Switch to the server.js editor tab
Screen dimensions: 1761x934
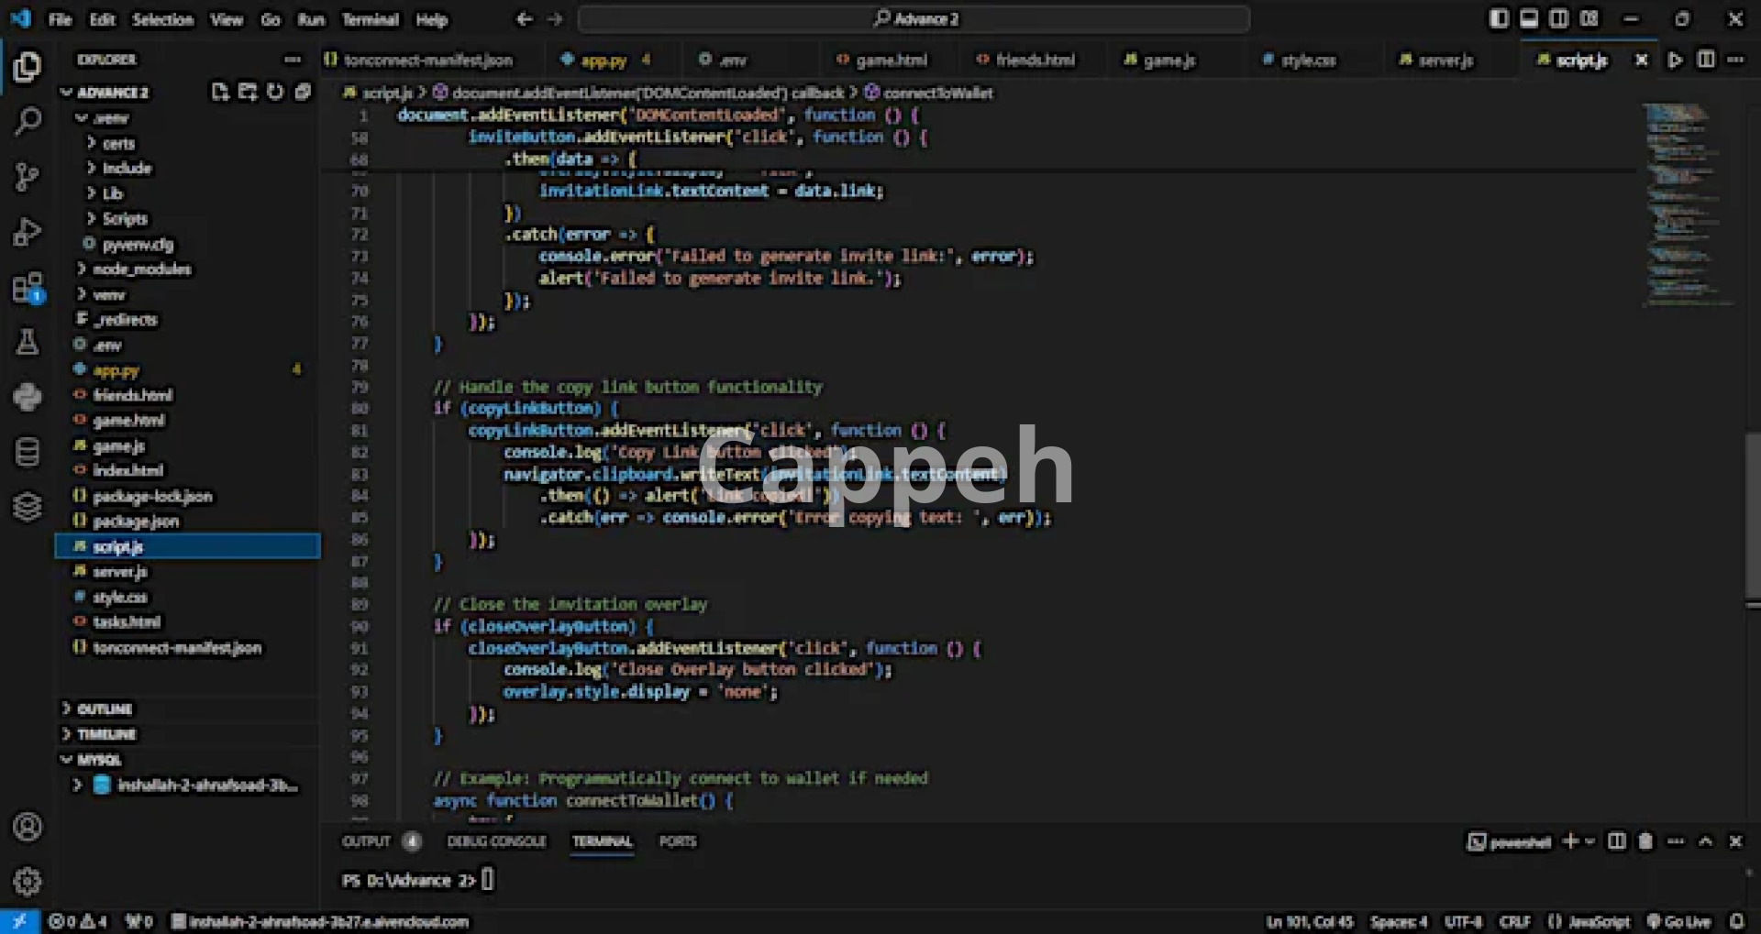pyautogui.click(x=1445, y=60)
